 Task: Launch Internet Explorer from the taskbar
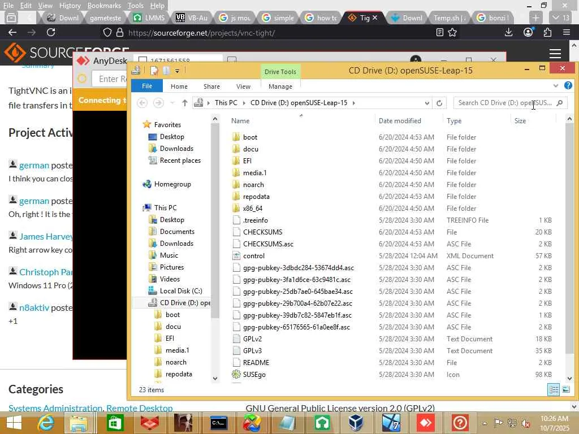(x=46, y=423)
